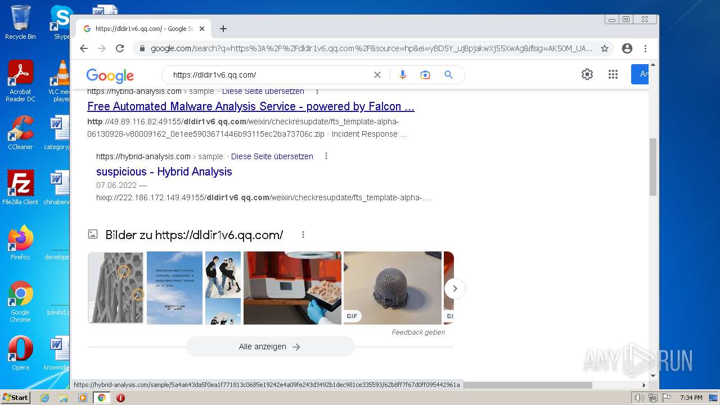Click the taskbar clock 7:34 PM
Image resolution: width=720 pixels, height=405 pixels.
click(x=691, y=398)
